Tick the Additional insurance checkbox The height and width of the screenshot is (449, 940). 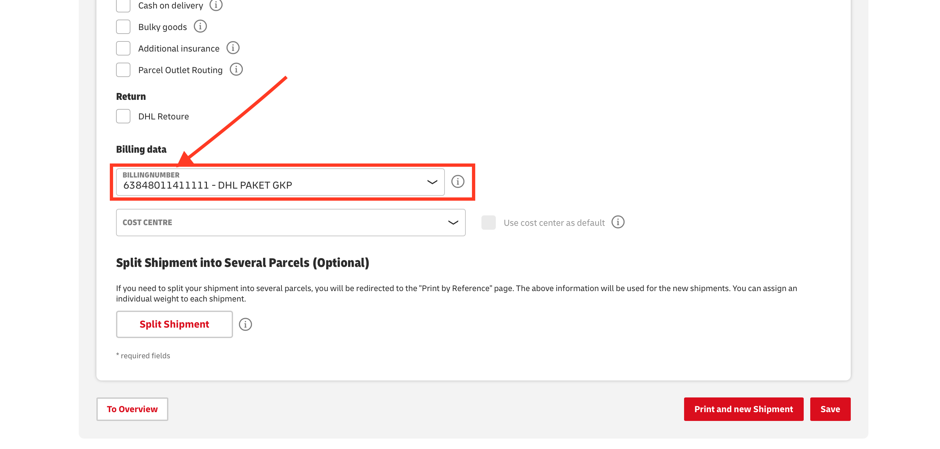click(123, 49)
